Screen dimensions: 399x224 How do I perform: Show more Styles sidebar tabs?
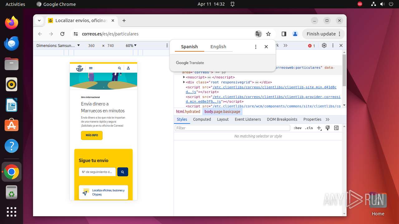(x=328, y=119)
